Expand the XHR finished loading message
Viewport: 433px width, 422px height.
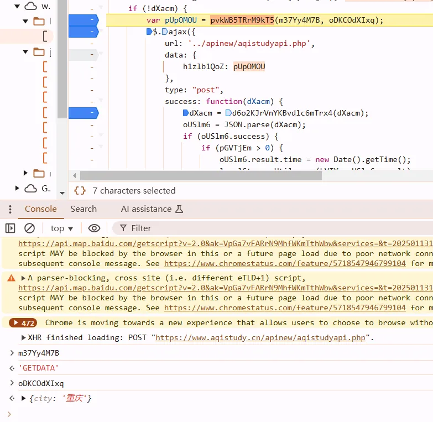(x=23, y=337)
